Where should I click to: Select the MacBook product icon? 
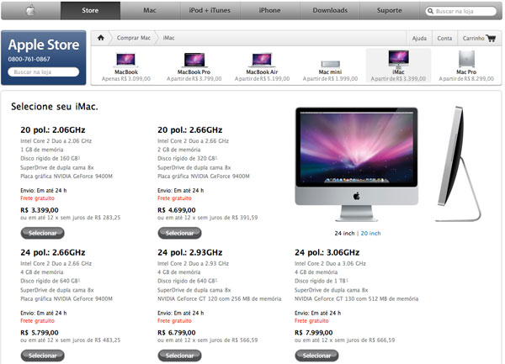125,60
